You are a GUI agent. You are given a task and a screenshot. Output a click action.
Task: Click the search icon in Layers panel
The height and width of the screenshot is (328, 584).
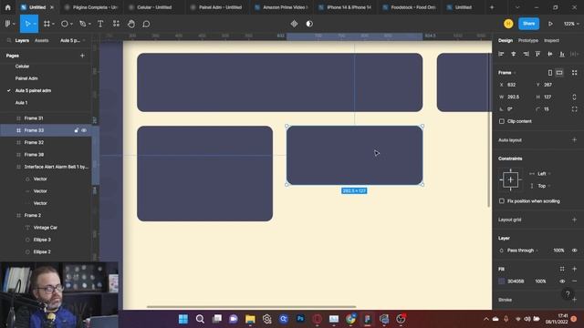tap(8, 40)
